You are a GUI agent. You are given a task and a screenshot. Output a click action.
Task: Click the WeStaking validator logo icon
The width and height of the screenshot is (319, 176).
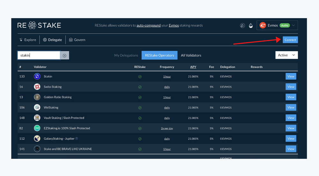click(x=37, y=108)
